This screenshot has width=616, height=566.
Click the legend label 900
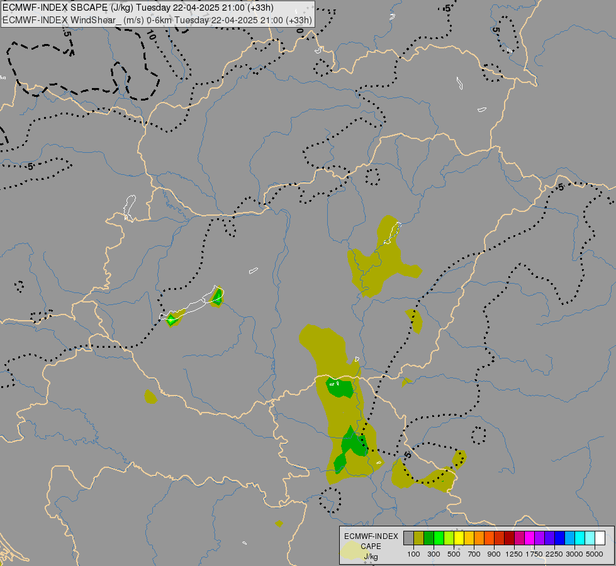click(x=494, y=554)
